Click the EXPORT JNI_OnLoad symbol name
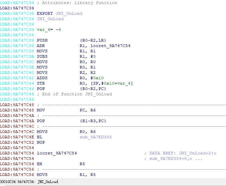Viewport: 226px width, 186px height. 69,13
